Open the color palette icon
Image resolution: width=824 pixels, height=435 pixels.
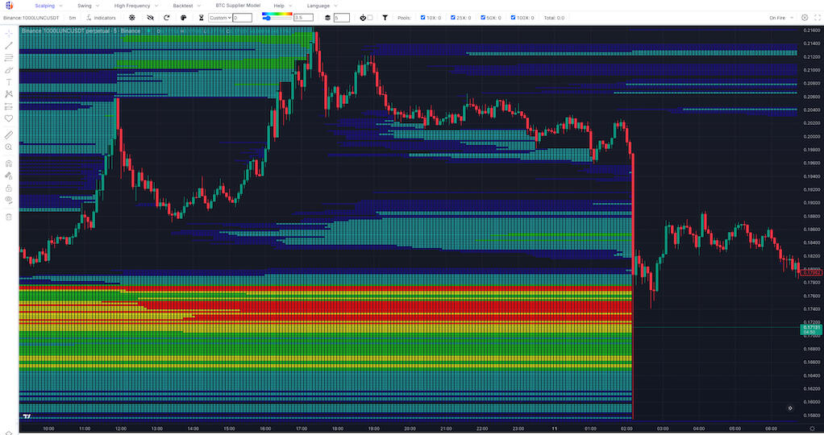183,18
